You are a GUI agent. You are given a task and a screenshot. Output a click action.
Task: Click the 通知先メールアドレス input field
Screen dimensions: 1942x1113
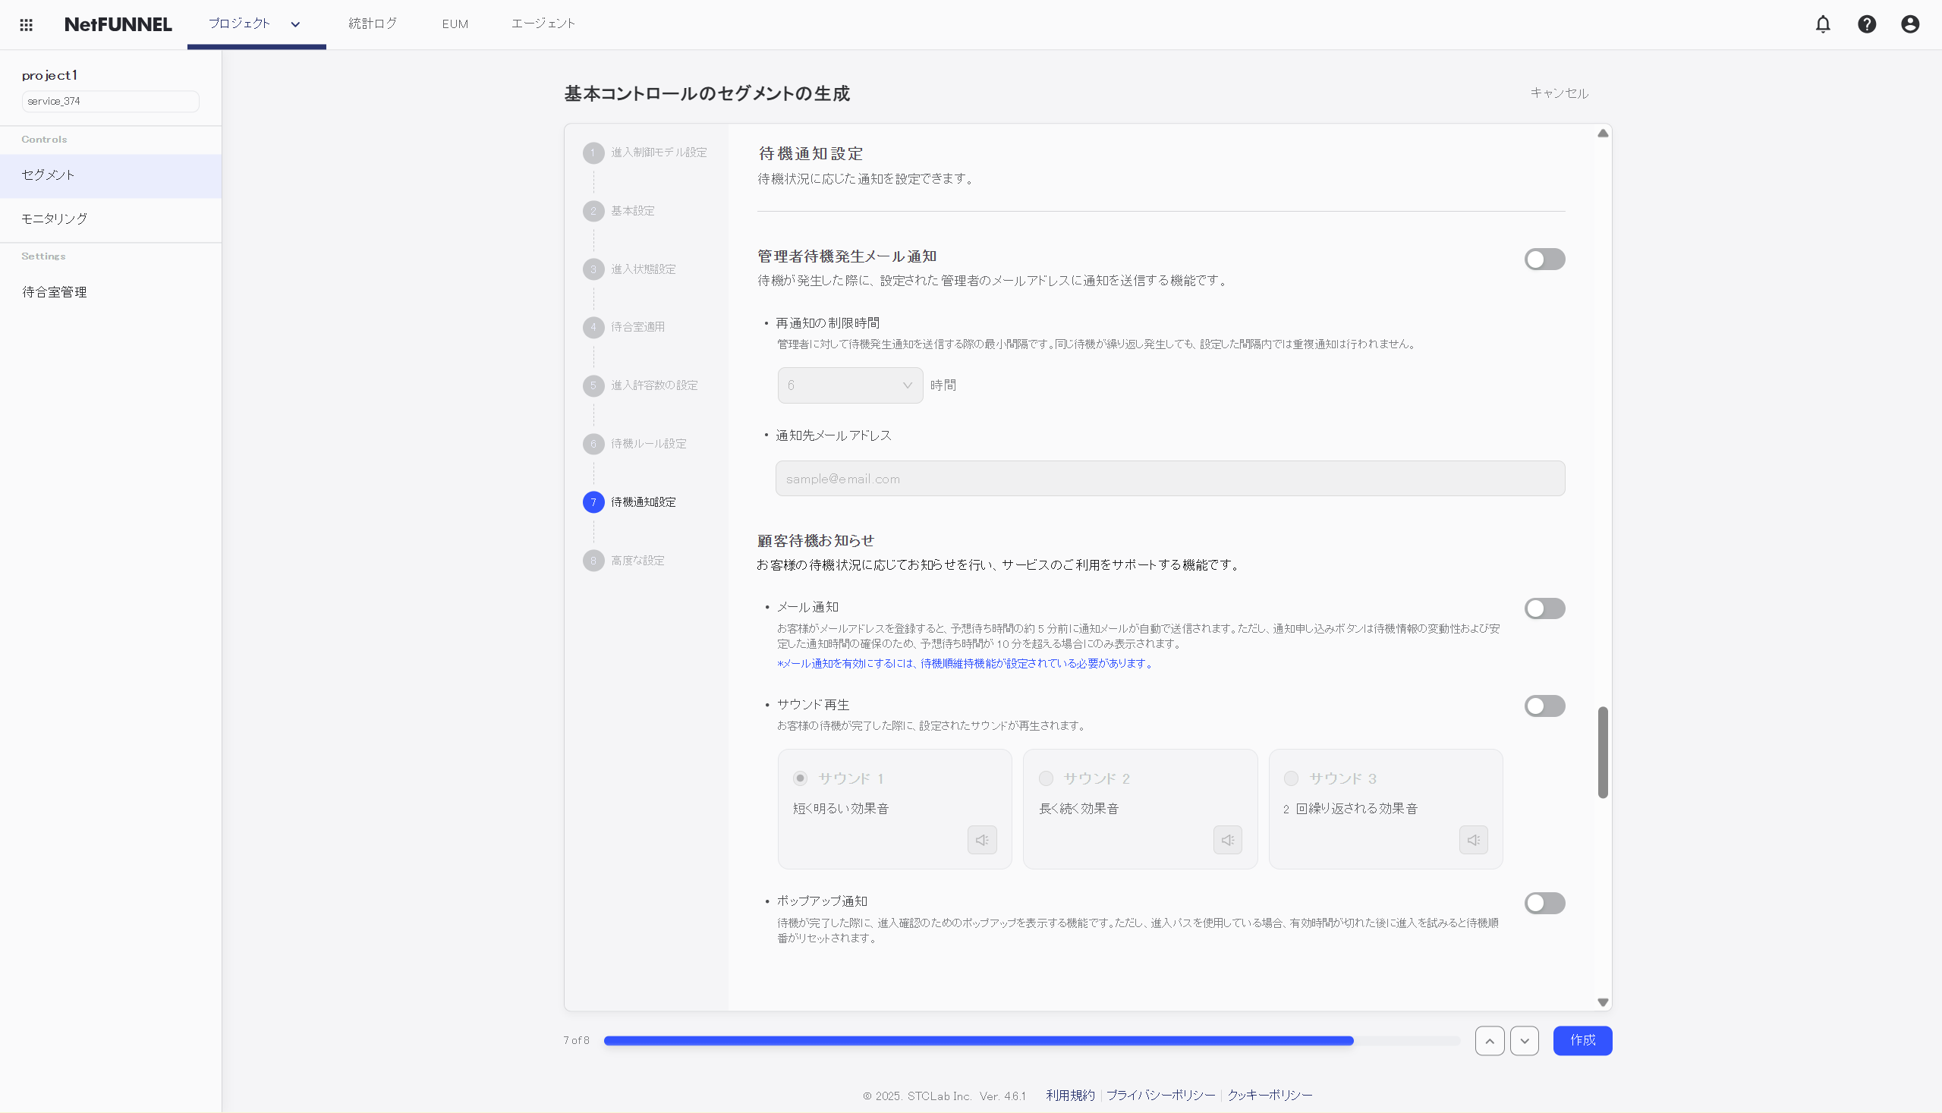tap(1168, 478)
